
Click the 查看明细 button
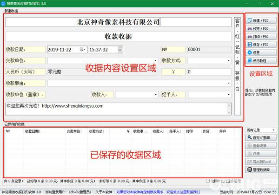pos(261,146)
